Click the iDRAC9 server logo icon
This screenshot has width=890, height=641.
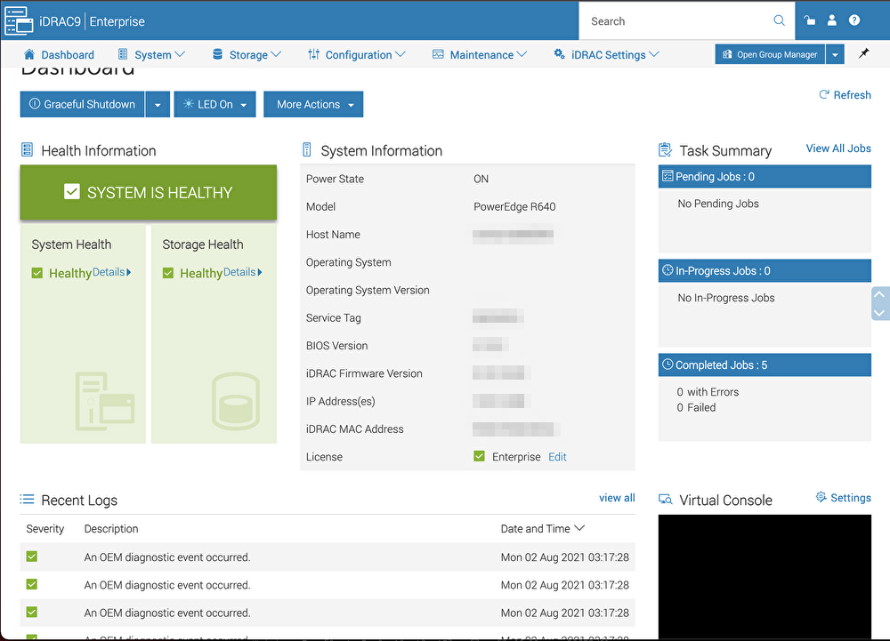[x=18, y=20]
